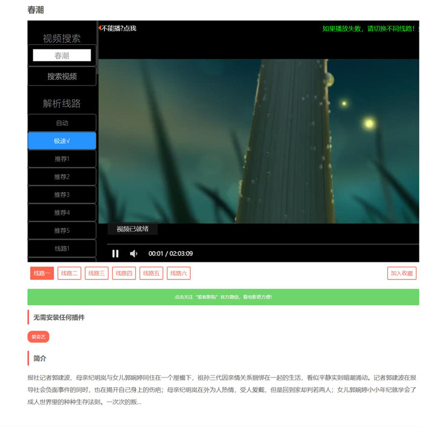
Task: Switch to 推荐1 parsing line
Action: click(62, 158)
